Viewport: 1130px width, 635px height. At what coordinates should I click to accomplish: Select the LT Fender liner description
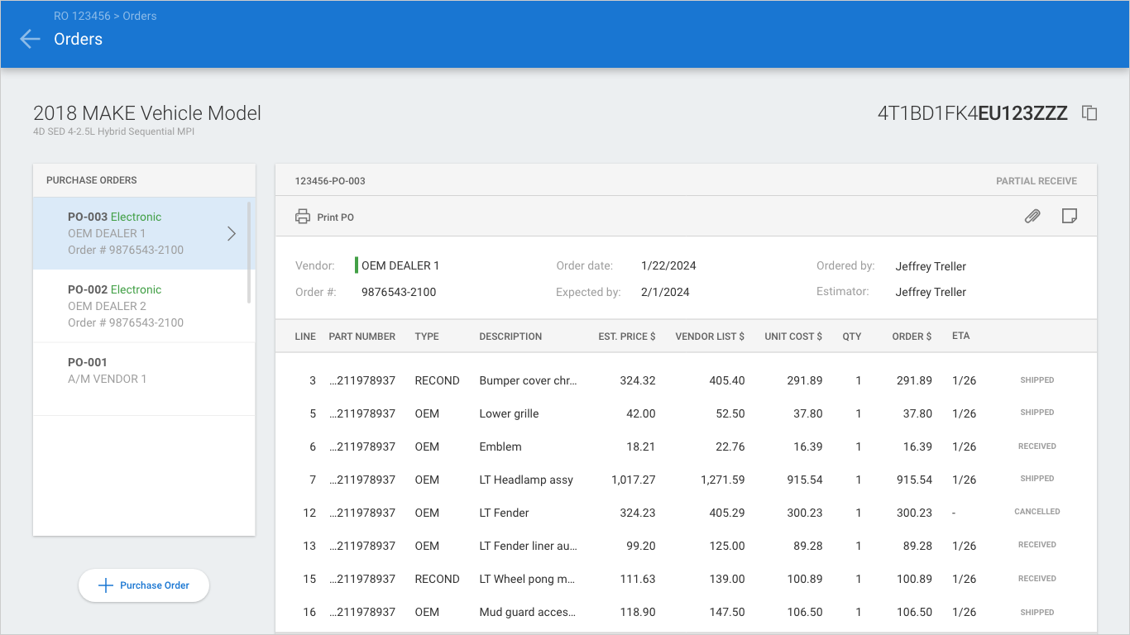528,546
